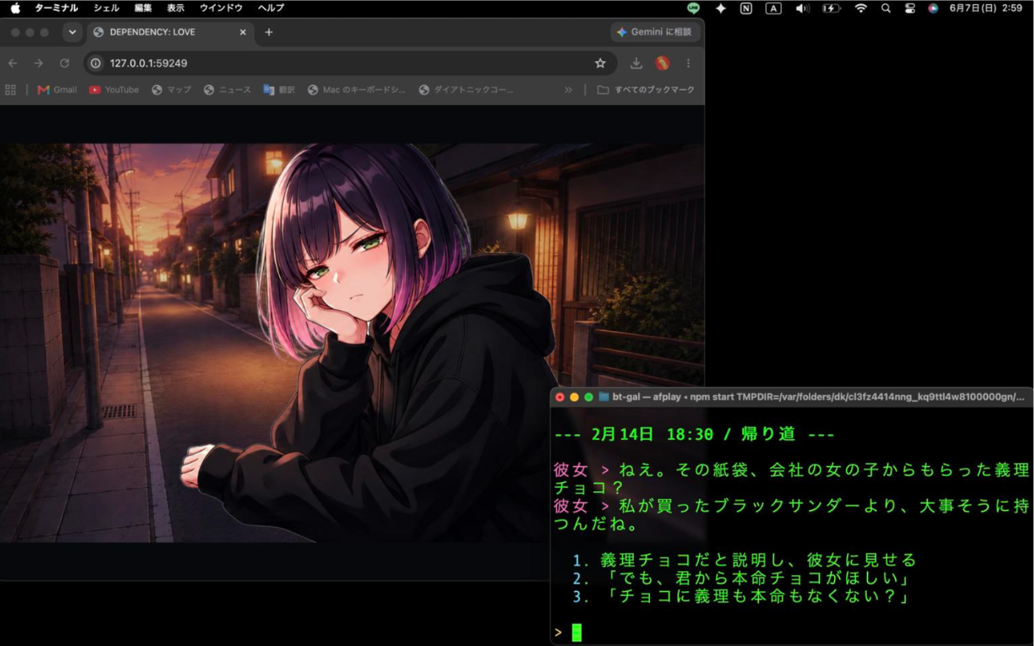The height and width of the screenshot is (646, 1034).
Task: Click the folder icon in terminal title
Action: (604, 396)
